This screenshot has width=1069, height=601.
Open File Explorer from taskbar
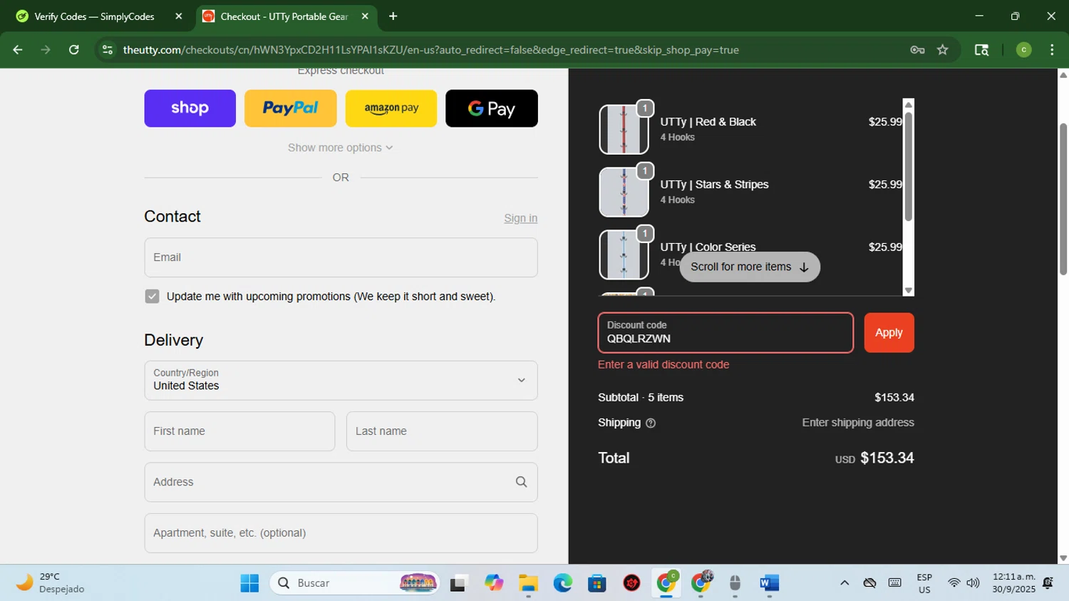[x=528, y=583]
